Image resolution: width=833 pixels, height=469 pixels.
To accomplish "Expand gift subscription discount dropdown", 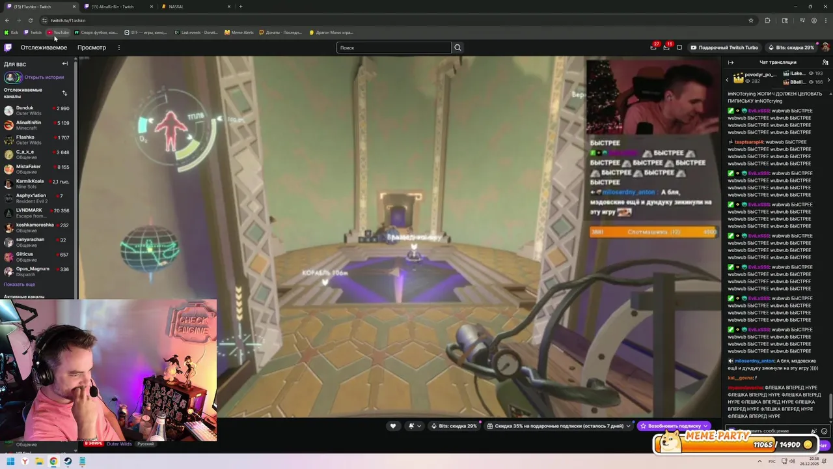I will pyautogui.click(x=560, y=426).
